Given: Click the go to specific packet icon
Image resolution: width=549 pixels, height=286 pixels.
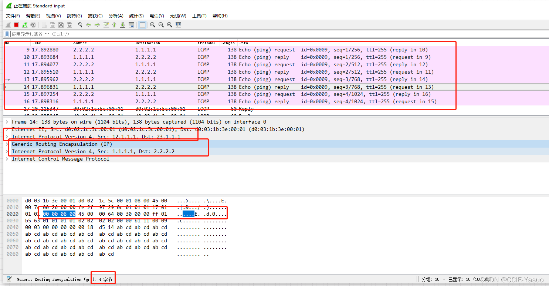Looking at the screenshot, I should pos(106,25).
